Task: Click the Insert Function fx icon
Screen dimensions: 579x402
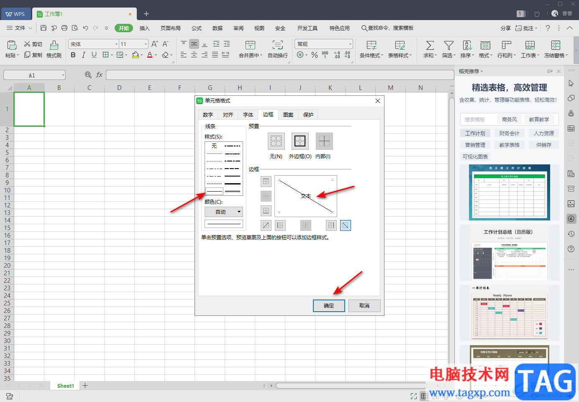Action: pos(99,75)
